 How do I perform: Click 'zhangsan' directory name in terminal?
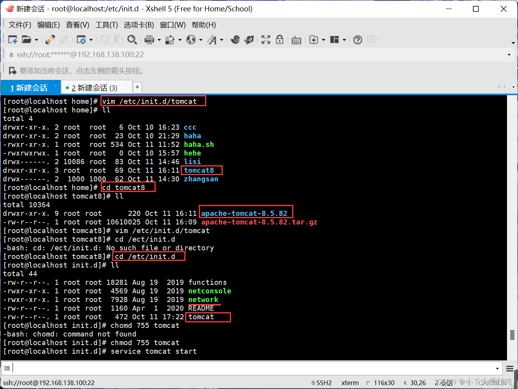(201, 179)
